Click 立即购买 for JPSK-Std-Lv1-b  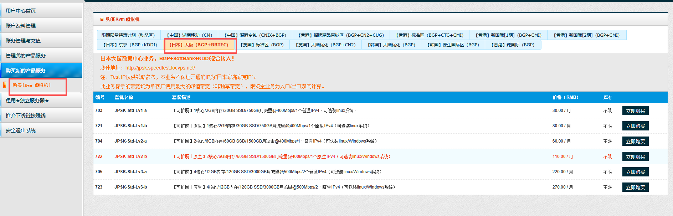click(x=635, y=126)
